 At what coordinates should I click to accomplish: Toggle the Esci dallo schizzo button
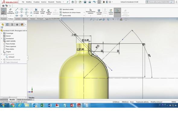(4, 11)
